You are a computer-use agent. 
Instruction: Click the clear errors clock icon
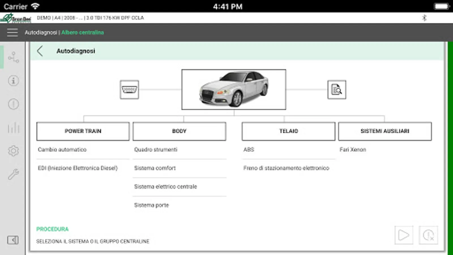(x=428, y=235)
